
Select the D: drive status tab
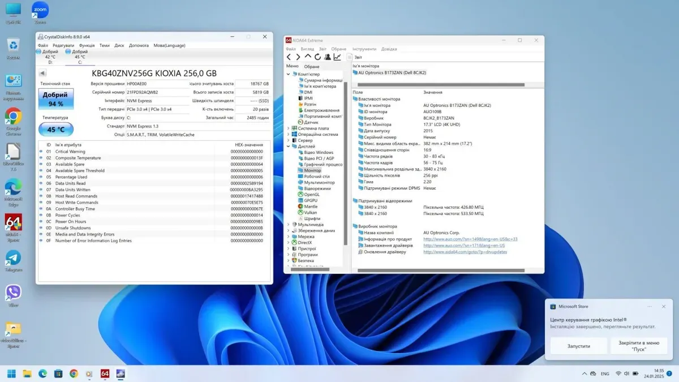[x=50, y=57]
